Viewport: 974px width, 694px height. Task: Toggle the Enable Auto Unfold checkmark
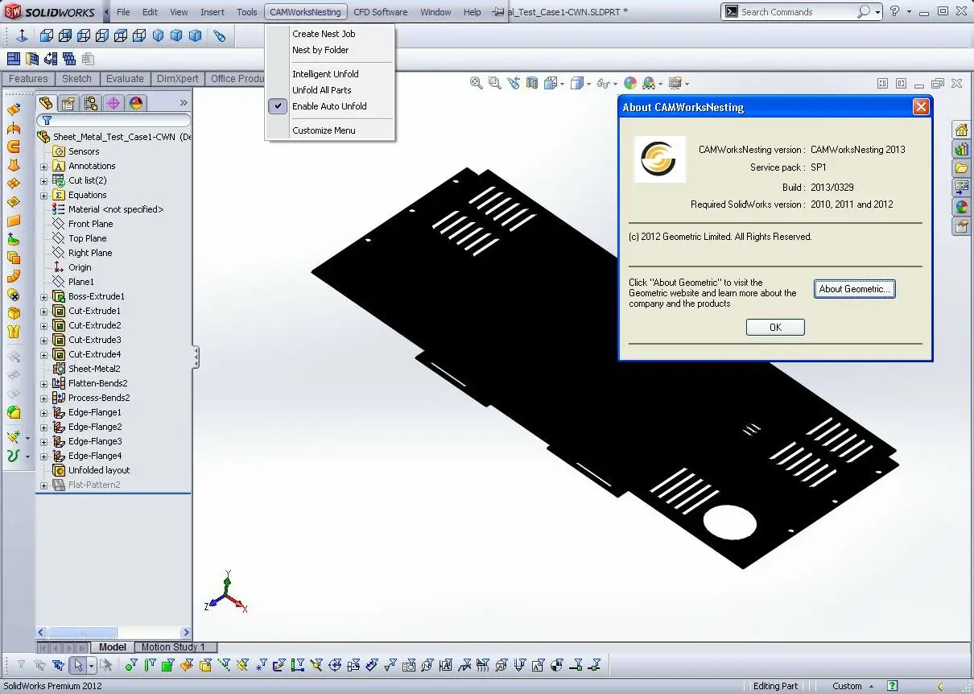point(278,106)
